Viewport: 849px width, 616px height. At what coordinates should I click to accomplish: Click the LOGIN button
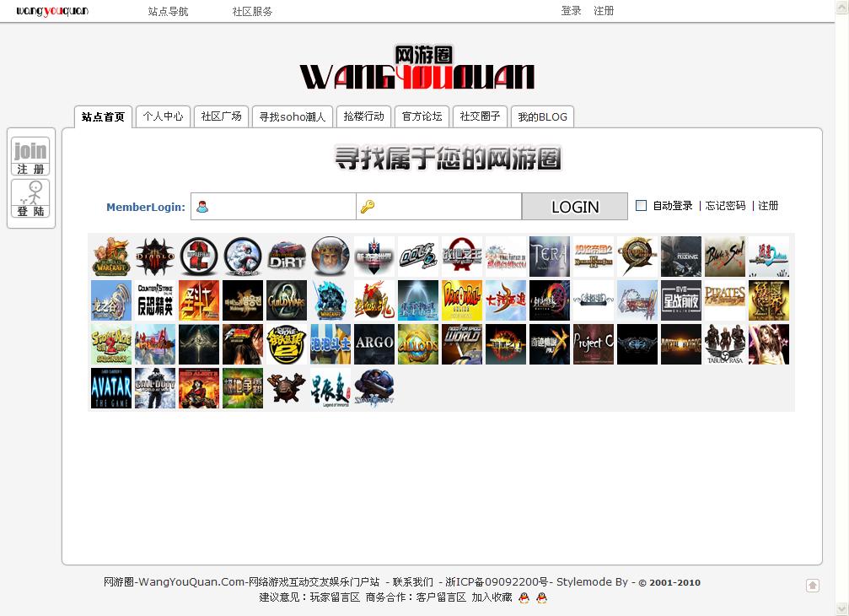click(575, 207)
